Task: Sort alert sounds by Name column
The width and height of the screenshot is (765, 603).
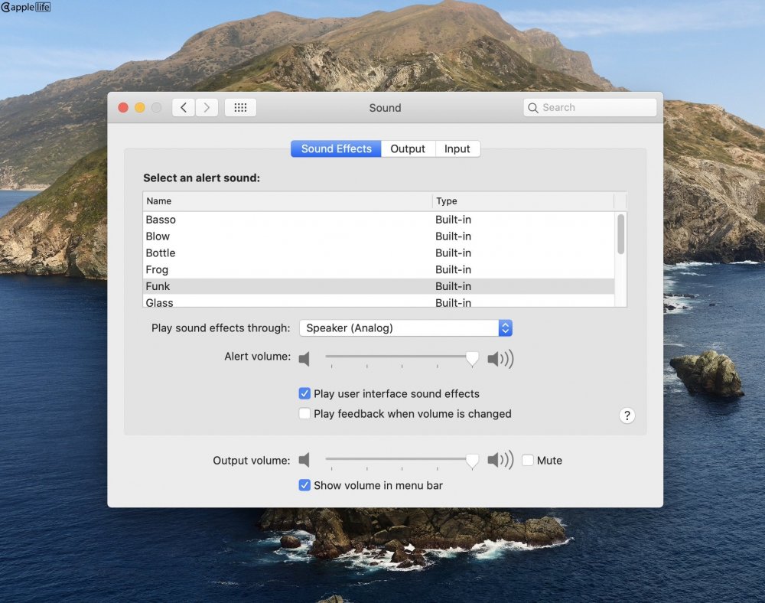Action: (288, 201)
